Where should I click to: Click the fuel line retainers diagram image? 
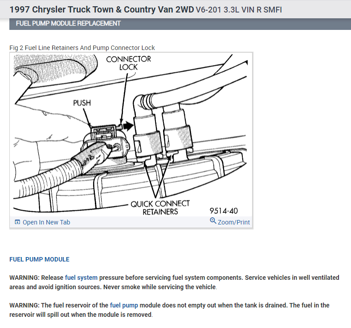point(131,135)
